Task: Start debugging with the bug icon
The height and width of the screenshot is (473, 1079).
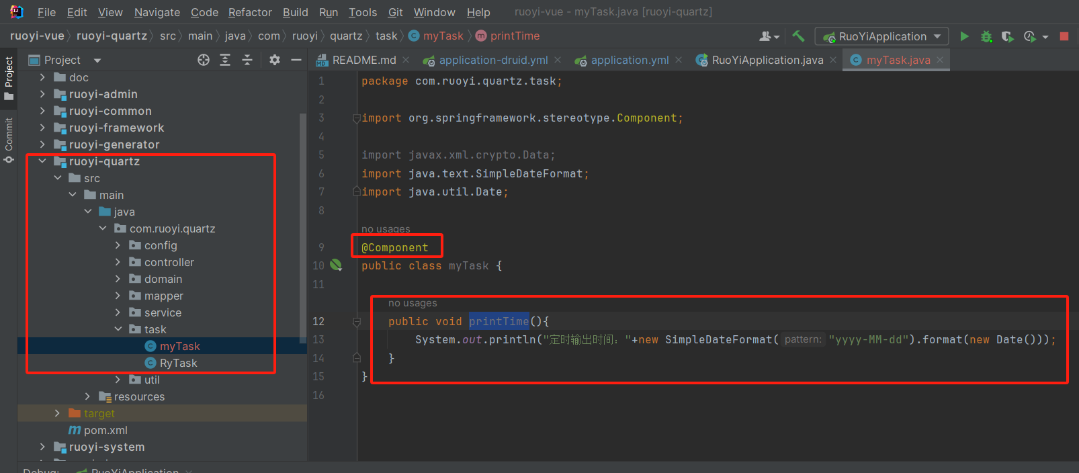Action: click(986, 36)
